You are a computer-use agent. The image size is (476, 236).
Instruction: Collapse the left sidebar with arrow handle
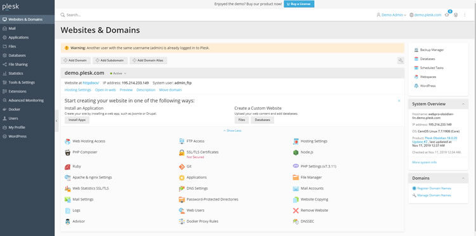(56, 121)
